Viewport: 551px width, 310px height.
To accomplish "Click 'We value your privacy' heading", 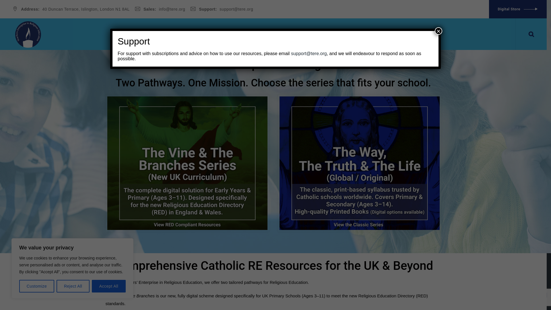I will 46,248.
